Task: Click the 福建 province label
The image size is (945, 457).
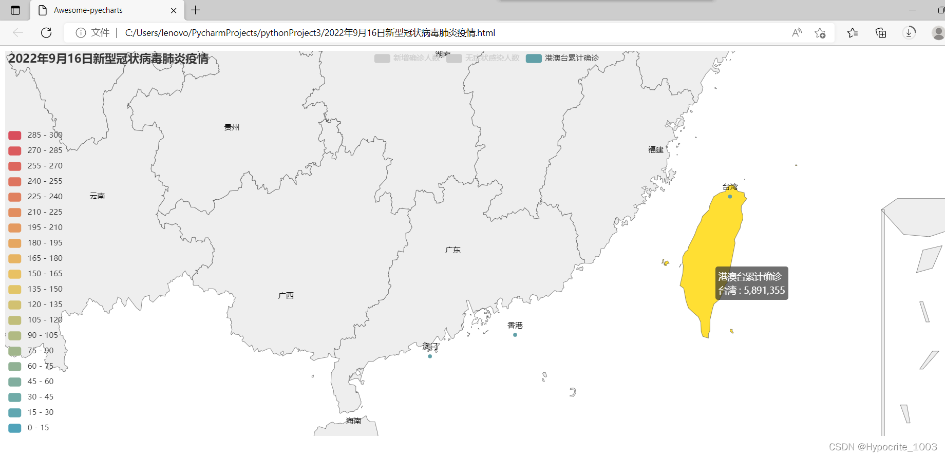Action: tap(656, 150)
